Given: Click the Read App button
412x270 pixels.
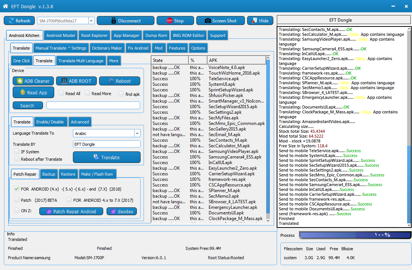Looking at the screenshot, I should point(33,92).
